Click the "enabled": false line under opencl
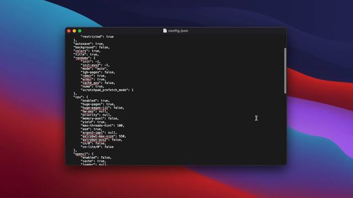 point(96,158)
